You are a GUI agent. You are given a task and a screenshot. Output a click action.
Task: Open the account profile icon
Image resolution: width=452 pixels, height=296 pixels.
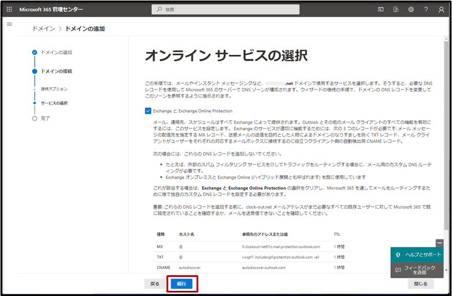(442, 9)
